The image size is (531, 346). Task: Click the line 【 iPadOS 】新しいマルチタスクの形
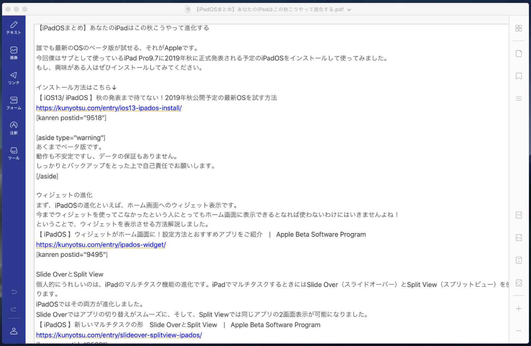pyautogui.click(x=178, y=325)
